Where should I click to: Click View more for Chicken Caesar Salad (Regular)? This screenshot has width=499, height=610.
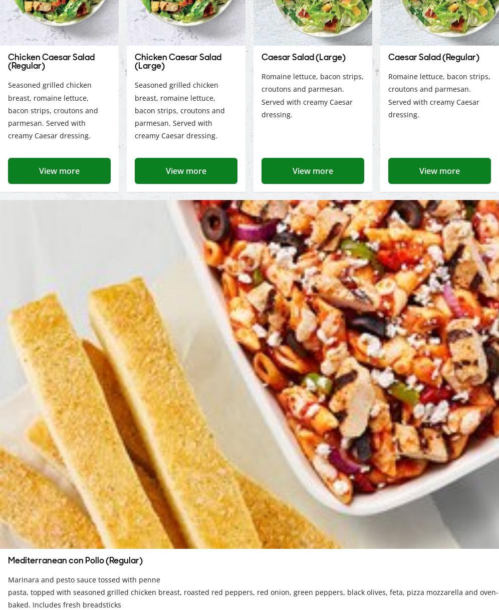tap(59, 171)
